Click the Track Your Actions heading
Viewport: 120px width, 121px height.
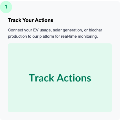point(31,20)
